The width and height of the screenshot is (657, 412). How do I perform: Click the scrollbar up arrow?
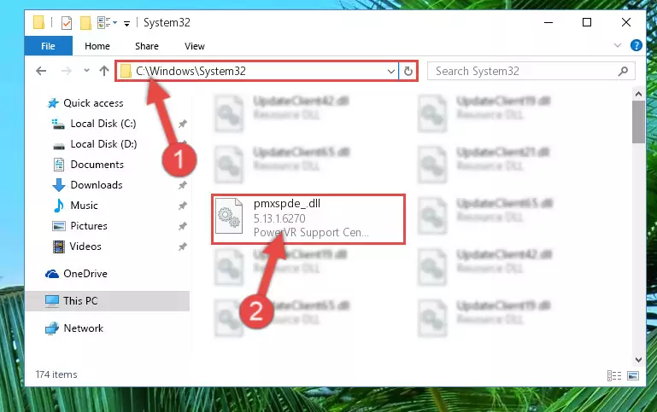point(638,94)
